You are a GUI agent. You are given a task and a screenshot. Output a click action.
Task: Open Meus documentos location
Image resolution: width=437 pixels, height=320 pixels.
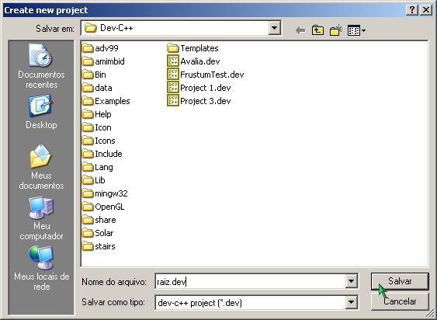point(41,167)
